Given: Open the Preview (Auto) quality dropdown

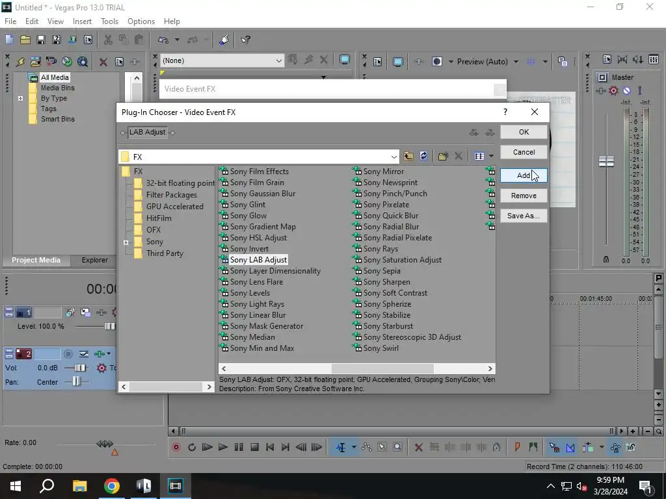Looking at the screenshot, I should pyautogui.click(x=516, y=62).
